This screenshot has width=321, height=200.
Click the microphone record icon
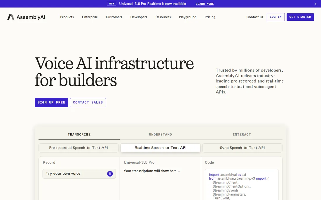pos(110,174)
